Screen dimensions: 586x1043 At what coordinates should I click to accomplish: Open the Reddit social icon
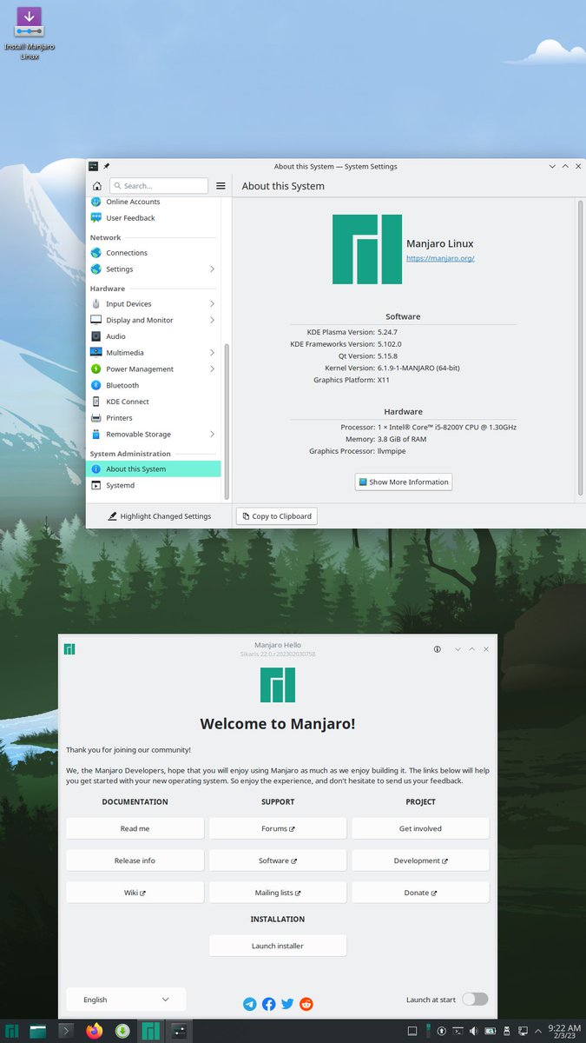(306, 1004)
